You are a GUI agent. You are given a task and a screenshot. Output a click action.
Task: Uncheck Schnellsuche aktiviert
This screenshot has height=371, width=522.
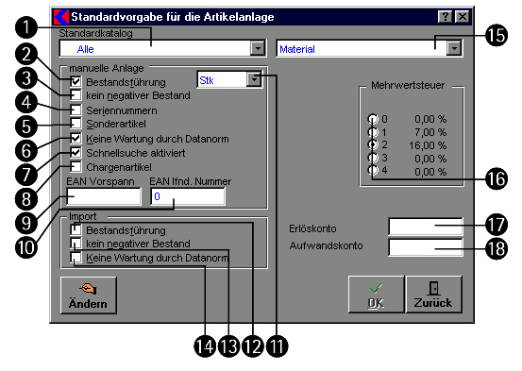point(76,153)
